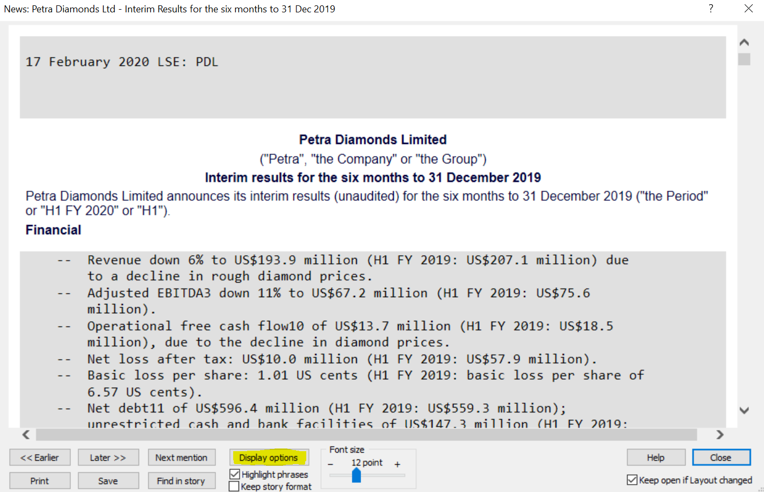
Task: Enable the Keep story format checkbox
Action: [x=234, y=487]
